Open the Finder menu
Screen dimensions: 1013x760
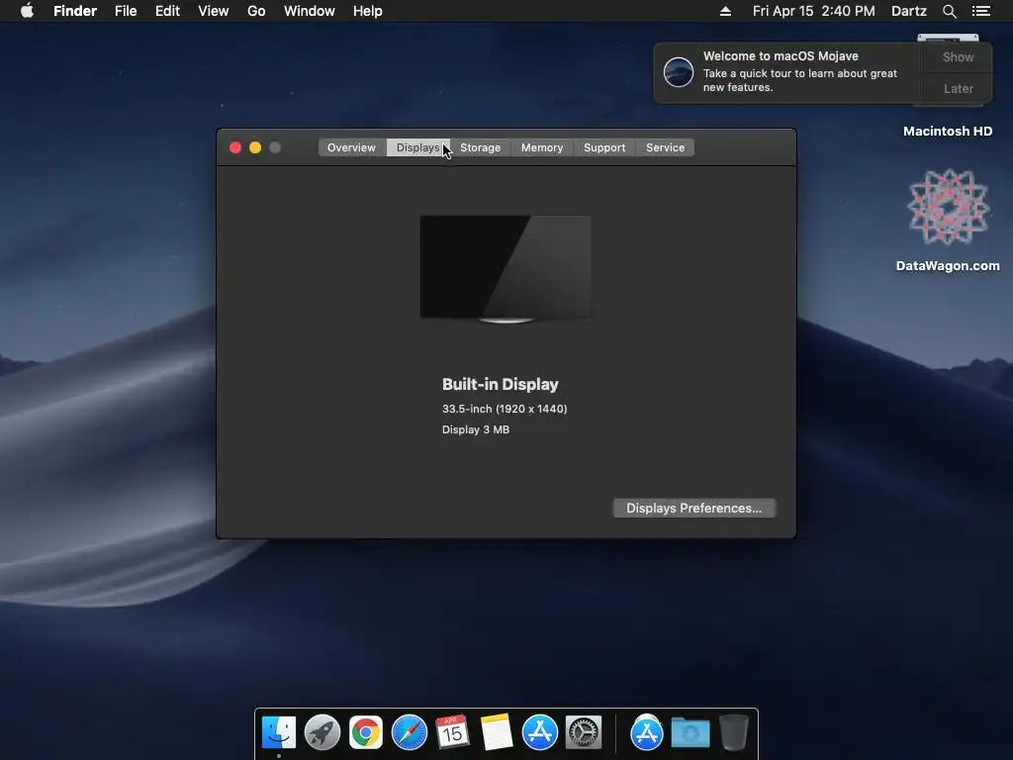[75, 11]
